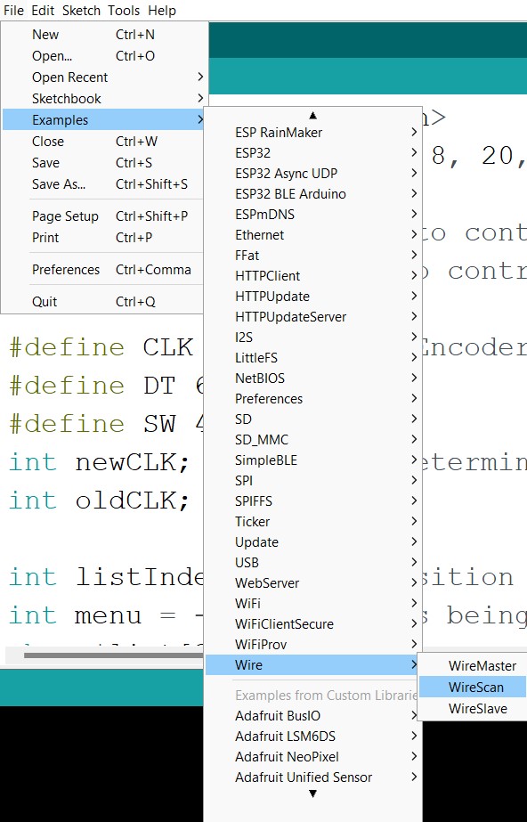The image size is (527, 822).
Task: Click the Examples menu entry
Action: [x=104, y=120]
